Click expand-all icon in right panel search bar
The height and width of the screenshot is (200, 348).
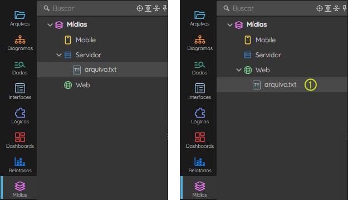pos(328,8)
